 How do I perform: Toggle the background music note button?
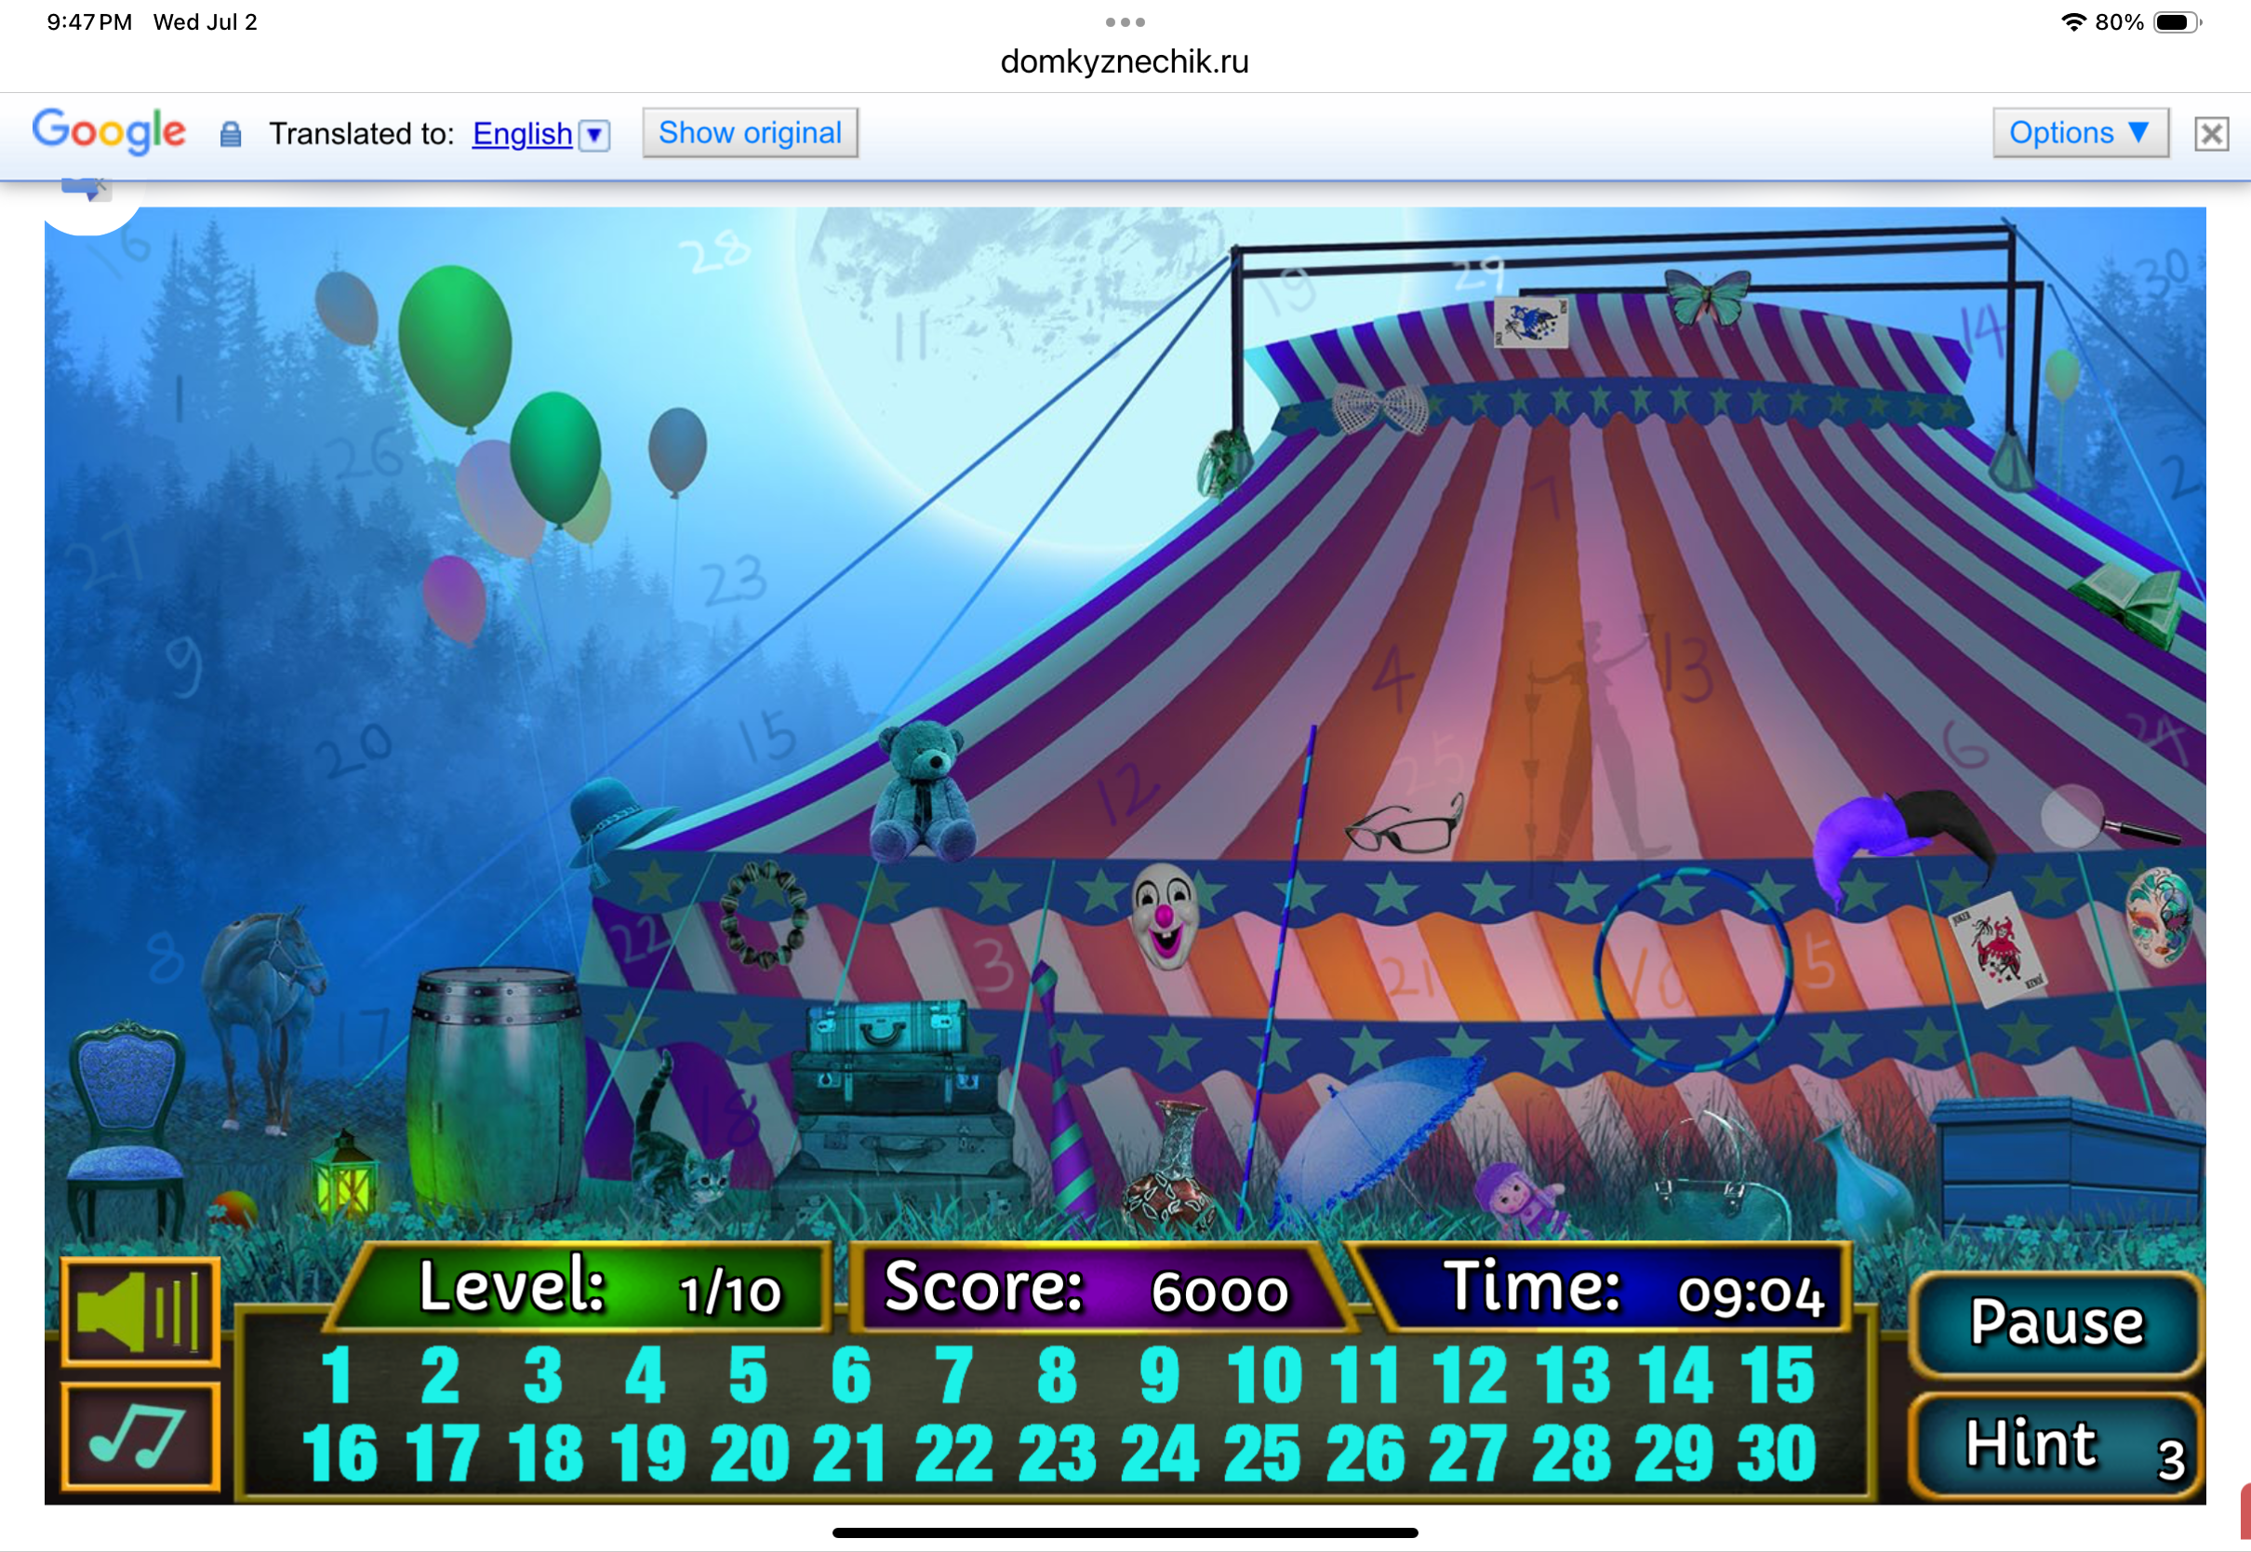click(141, 1438)
